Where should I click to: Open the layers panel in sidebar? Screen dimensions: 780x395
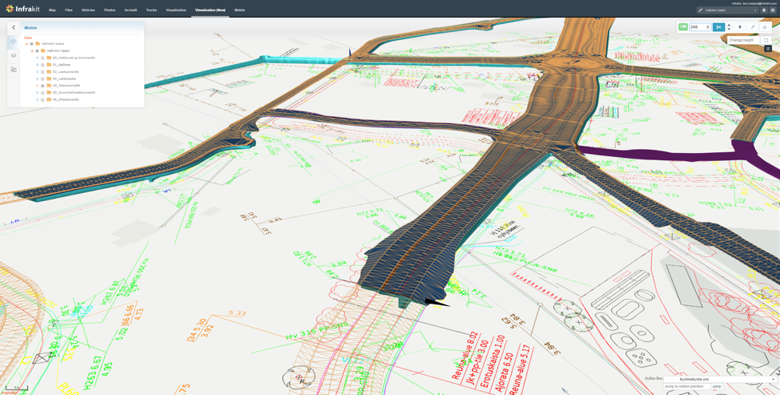14,55
